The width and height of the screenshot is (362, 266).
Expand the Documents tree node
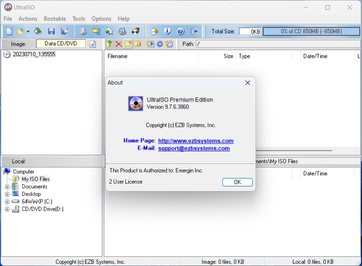tap(7, 187)
